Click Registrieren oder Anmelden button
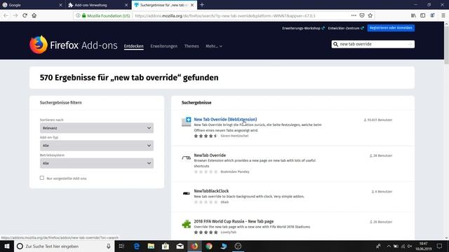 click(x=391, y=28)
